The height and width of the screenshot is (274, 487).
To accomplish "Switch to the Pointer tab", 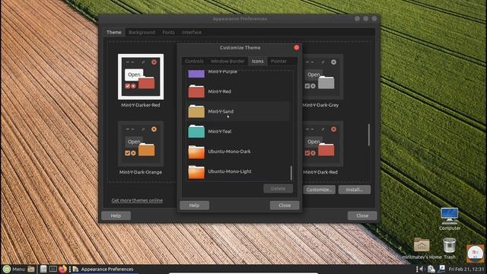I will click(x=279, y=61).
